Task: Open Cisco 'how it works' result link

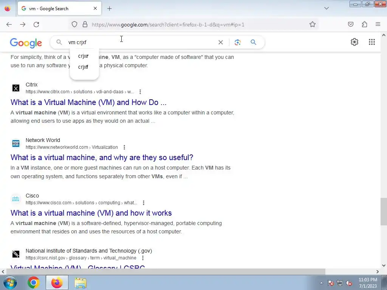Action: pos(91,213)
